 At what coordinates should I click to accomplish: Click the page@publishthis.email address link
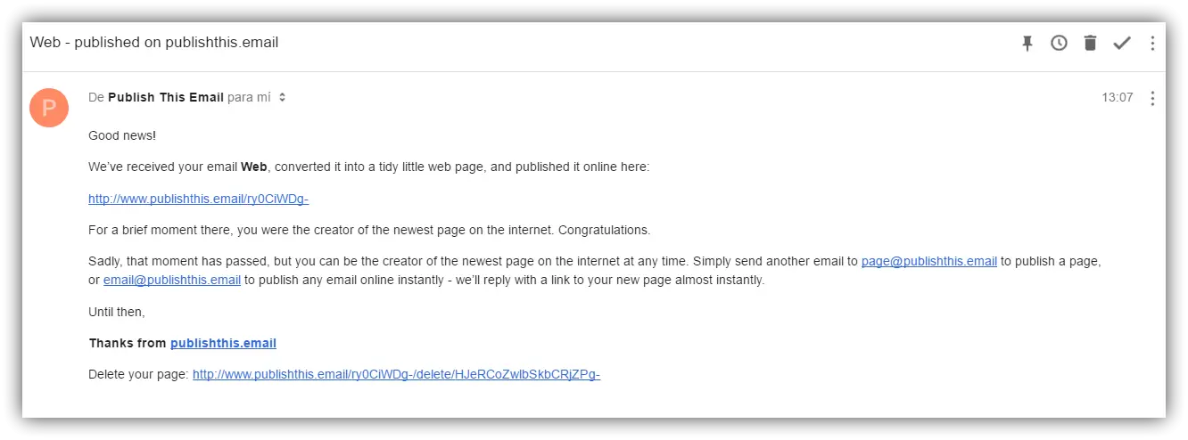[928, 261]
